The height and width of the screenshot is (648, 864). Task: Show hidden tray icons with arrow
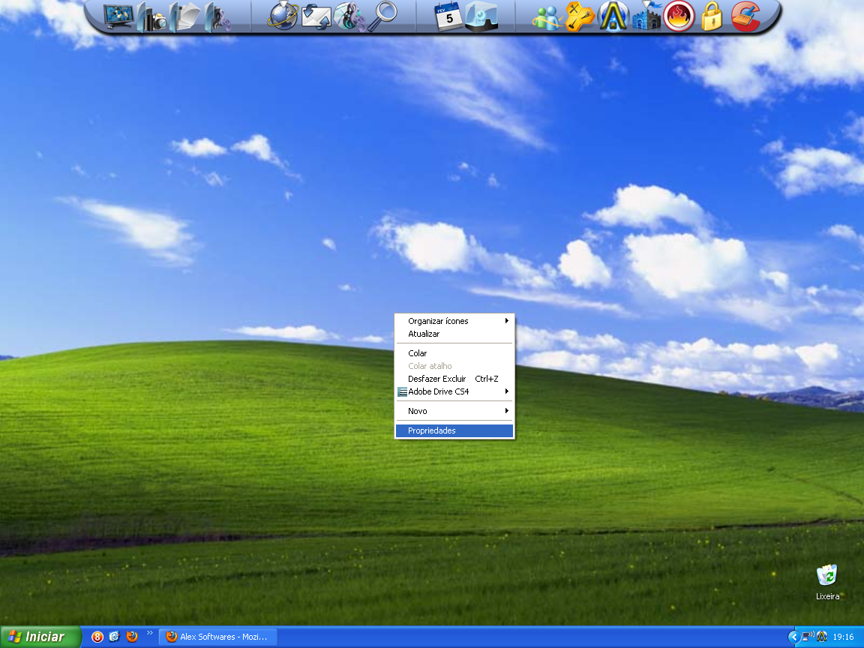pos(793,637)
